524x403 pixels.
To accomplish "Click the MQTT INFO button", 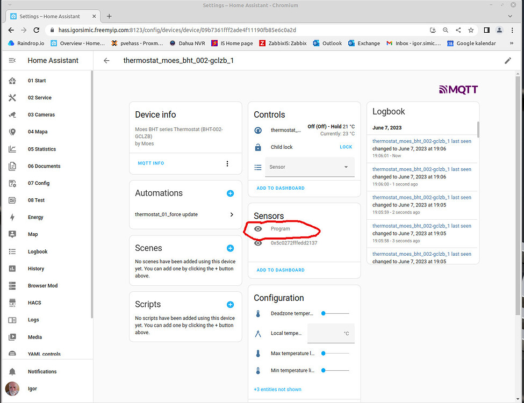I will 150,163.
